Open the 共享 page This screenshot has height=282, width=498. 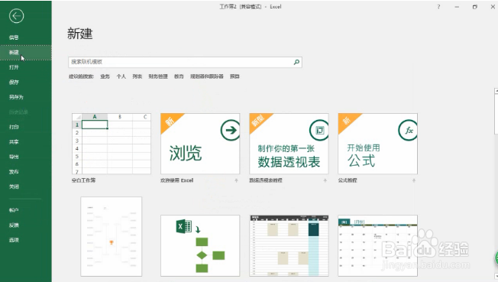14,142
